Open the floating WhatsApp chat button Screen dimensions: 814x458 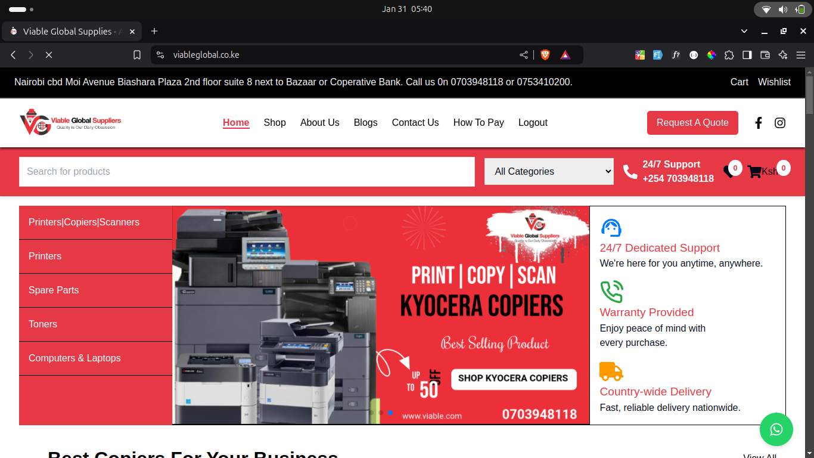click(776, 429)
